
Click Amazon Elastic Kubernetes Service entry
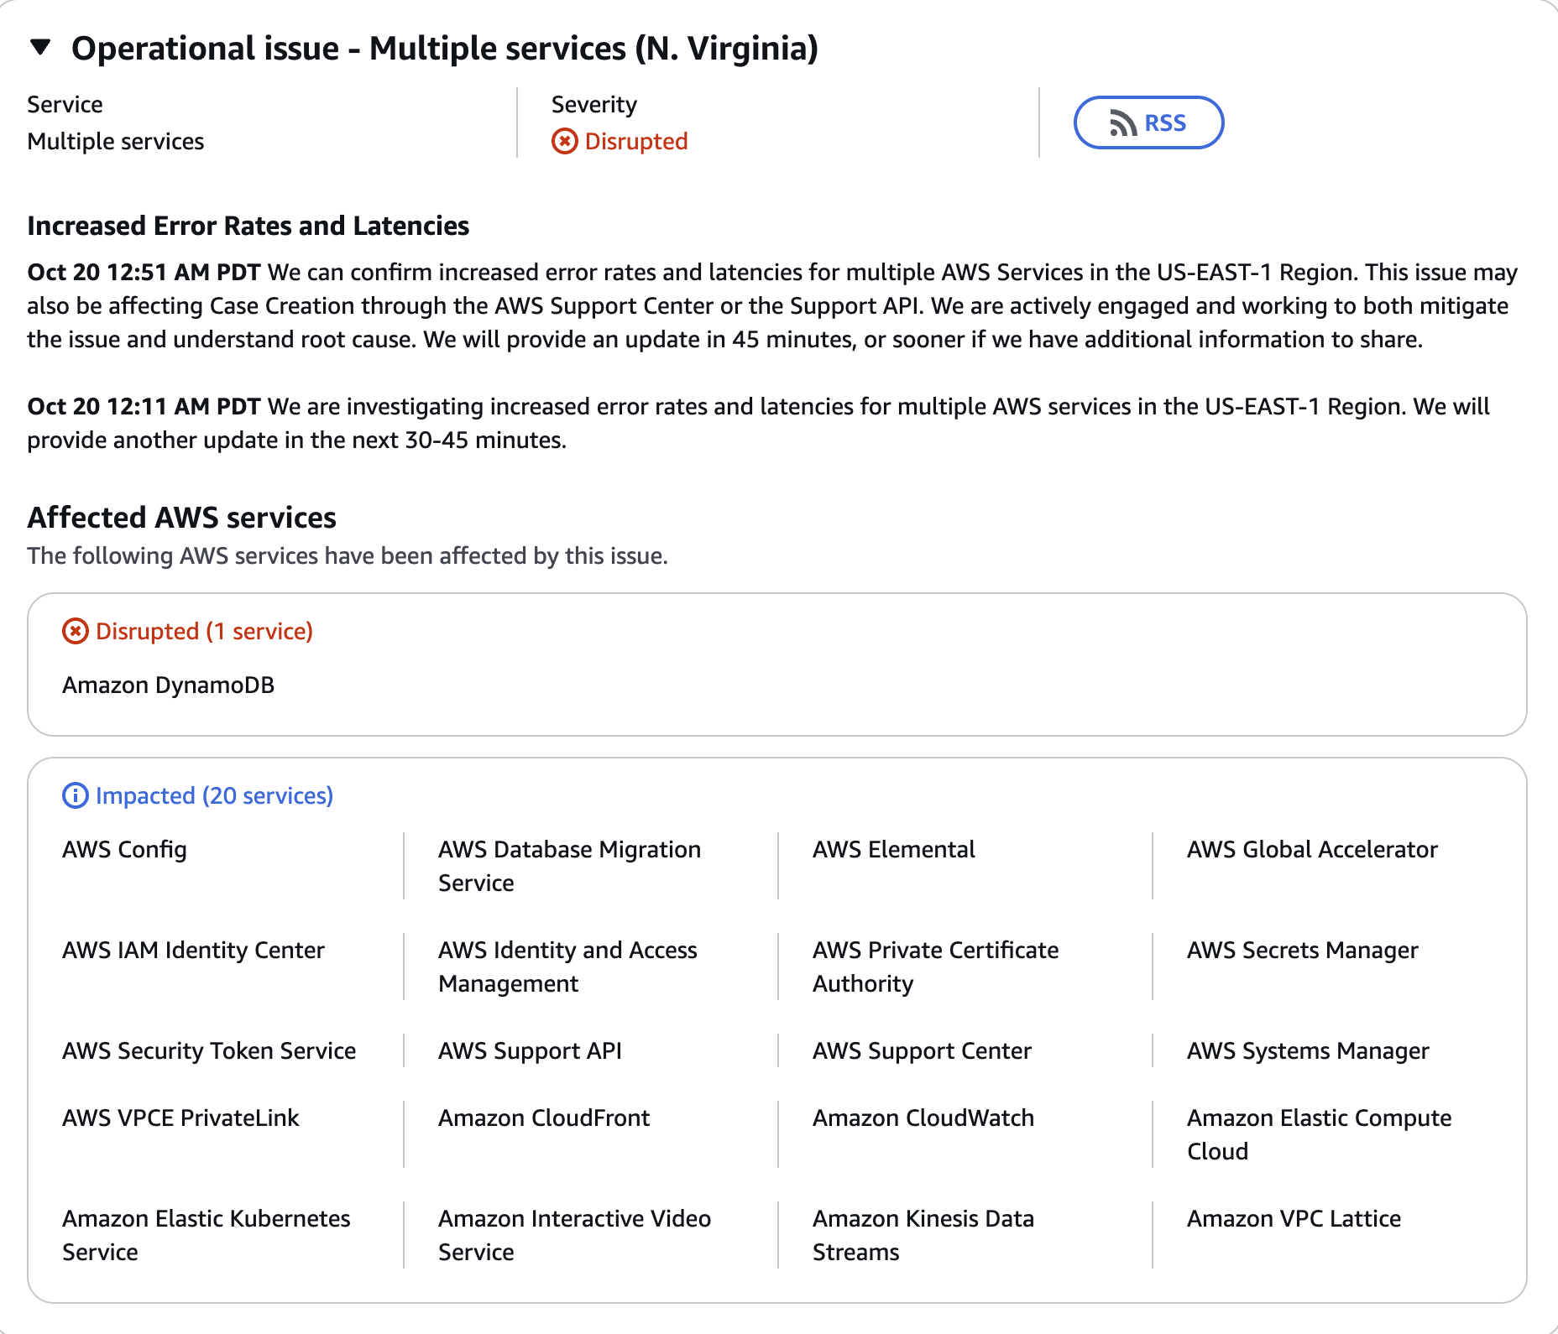pos(206,1235)
